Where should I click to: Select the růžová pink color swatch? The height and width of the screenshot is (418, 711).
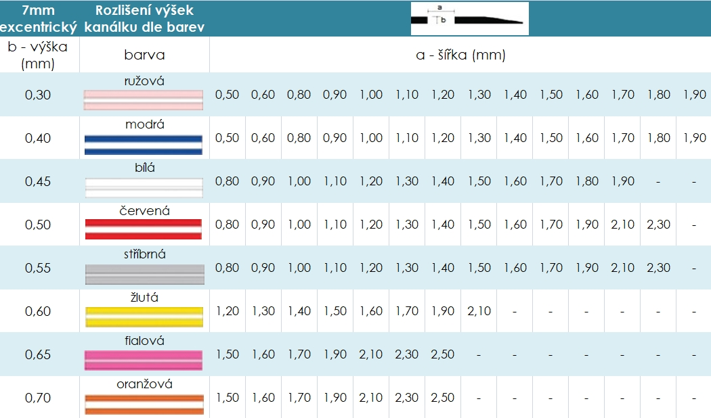click(144, 100)
